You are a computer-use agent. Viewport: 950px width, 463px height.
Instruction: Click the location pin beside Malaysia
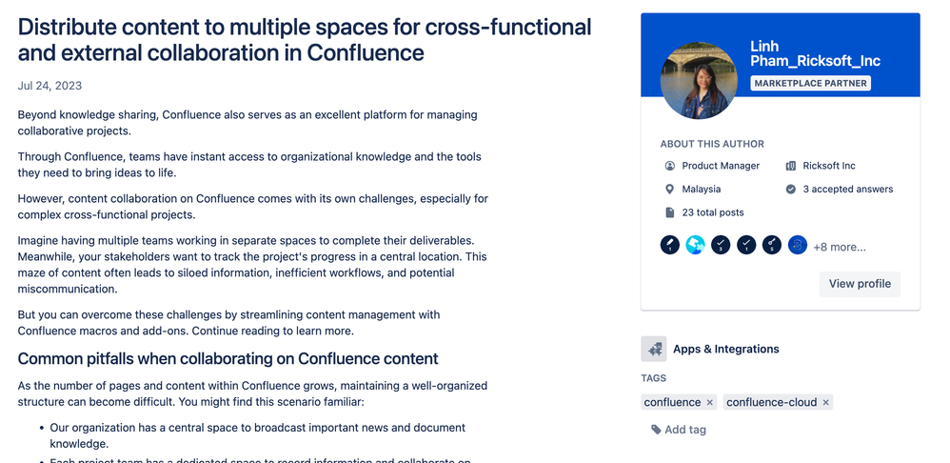669,189
